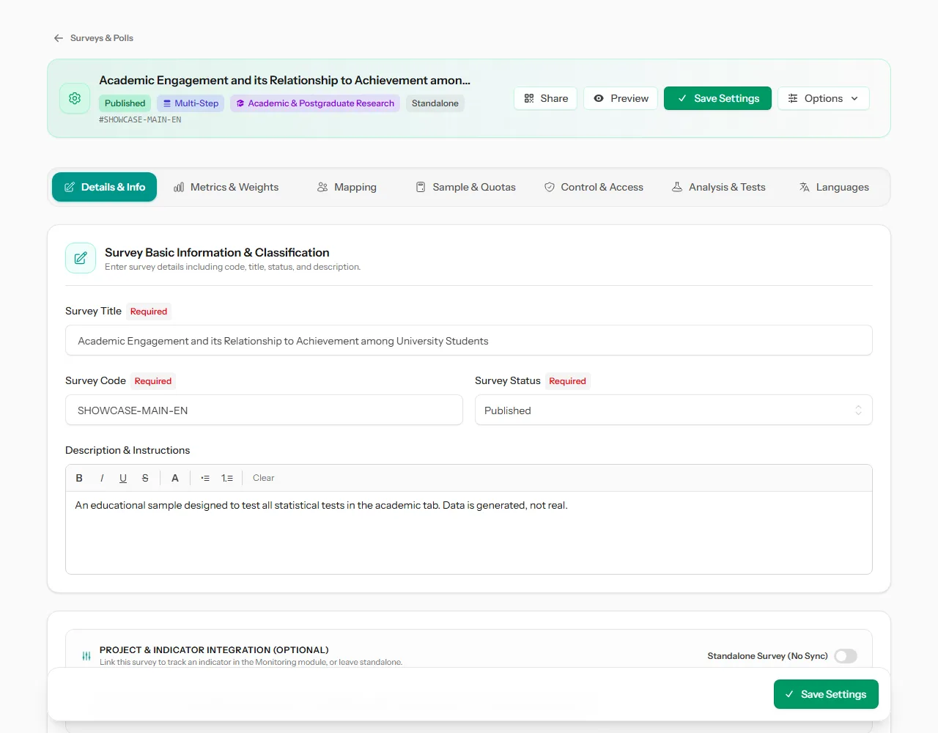
Task: Toggle underline formatting
Action: click(123, 478)
